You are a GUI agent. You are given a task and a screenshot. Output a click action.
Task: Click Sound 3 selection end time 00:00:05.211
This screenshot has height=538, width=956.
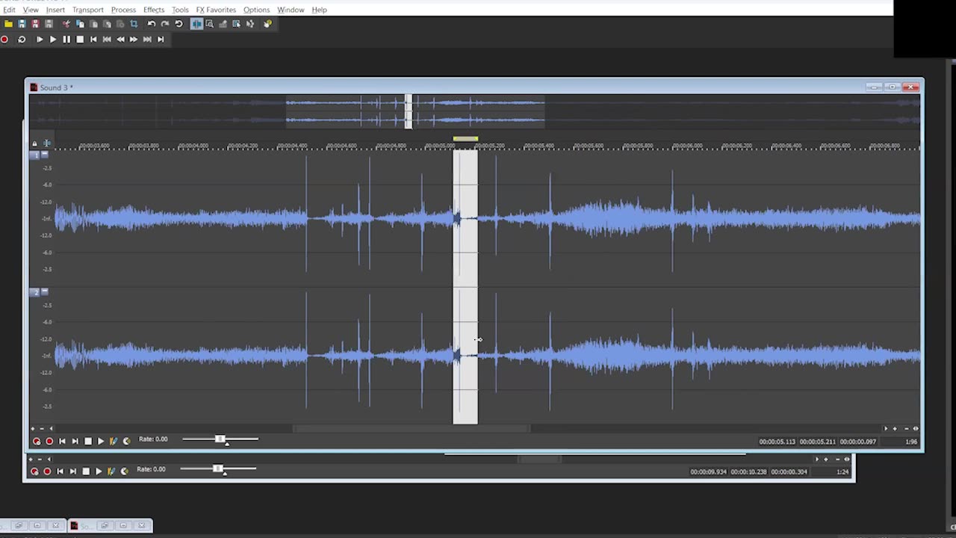(818, 442)
